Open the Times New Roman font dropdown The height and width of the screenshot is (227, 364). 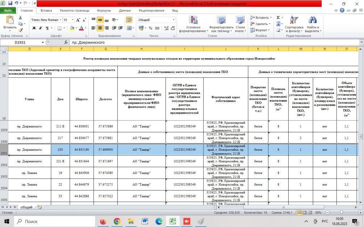60,20
